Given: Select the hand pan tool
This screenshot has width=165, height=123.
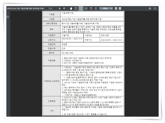Looking at the screenshot, I should coord(71,9).
